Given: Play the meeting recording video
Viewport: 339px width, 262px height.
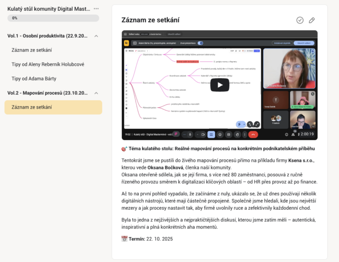Looking at the screenshot, I should pos(220,85).
